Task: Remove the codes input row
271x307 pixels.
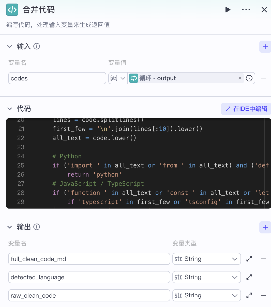Action: (263, 78)
